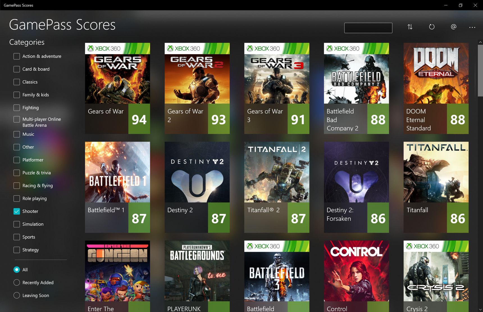Check the Sports category box
The width and height of the screenshot is (483, 312).
click(17, 237)
